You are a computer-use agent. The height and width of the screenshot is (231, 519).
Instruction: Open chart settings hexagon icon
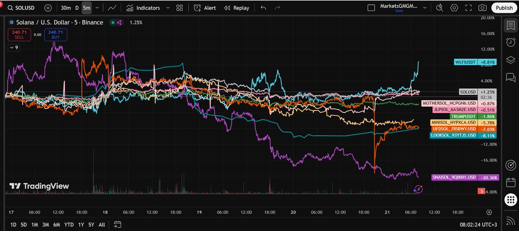[x=454, y=7]
